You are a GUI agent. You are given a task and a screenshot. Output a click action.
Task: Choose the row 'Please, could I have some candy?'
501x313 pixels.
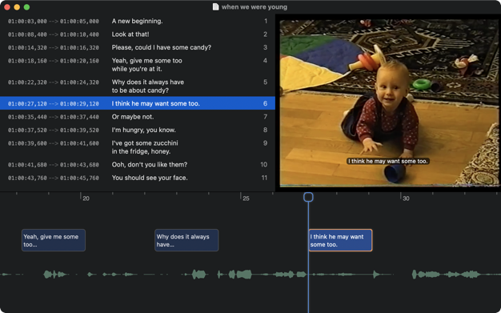138,47
